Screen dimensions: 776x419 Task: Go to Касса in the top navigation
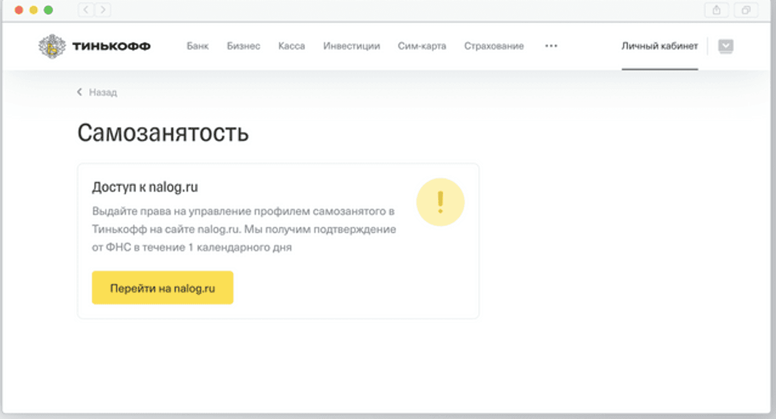[292, 46]
